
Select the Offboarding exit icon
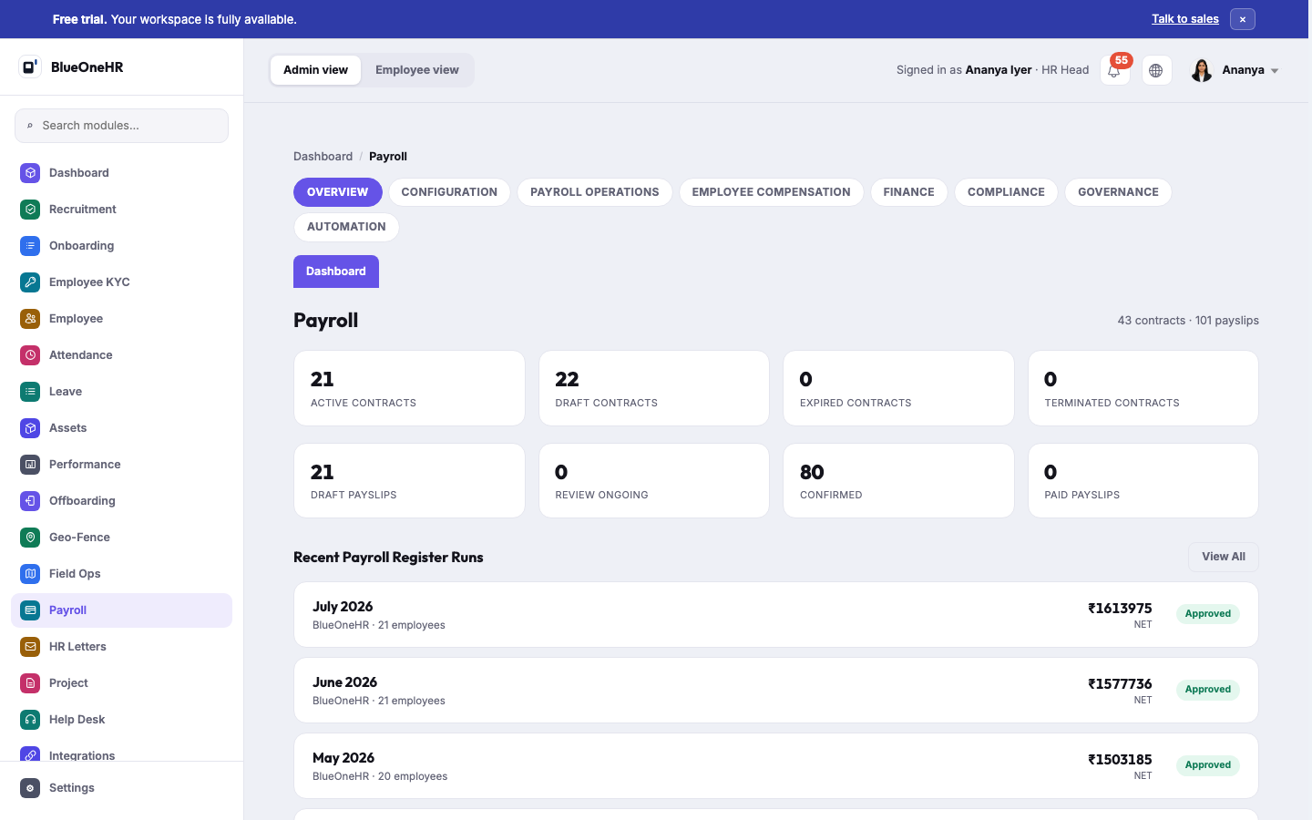[30, 501]
